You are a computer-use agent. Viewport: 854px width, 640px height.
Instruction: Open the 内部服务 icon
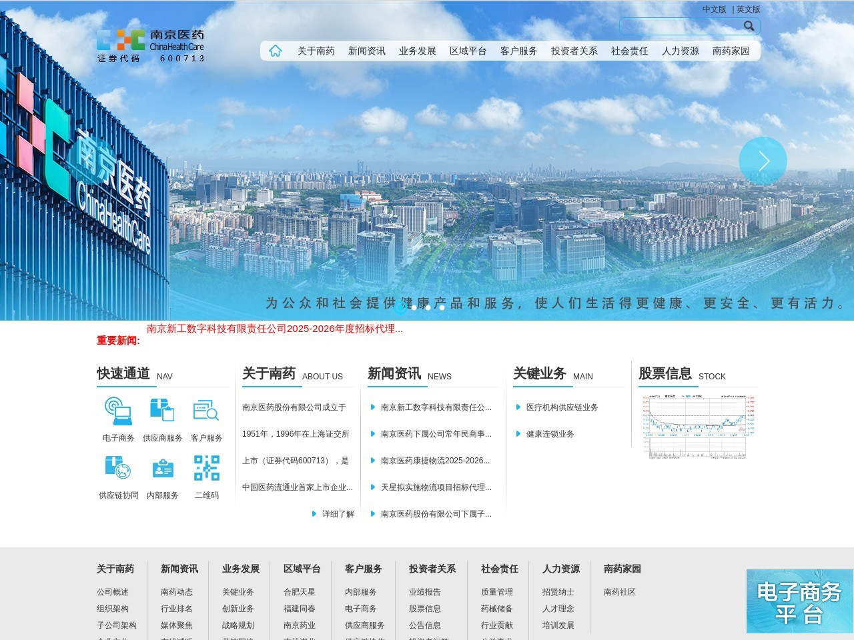click(x=162, y=468)
